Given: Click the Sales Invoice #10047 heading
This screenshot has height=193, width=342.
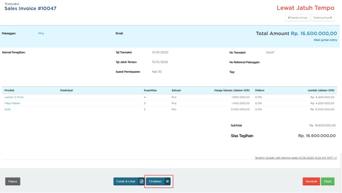Looking at the screenshot, I should (x=30, y=9).
